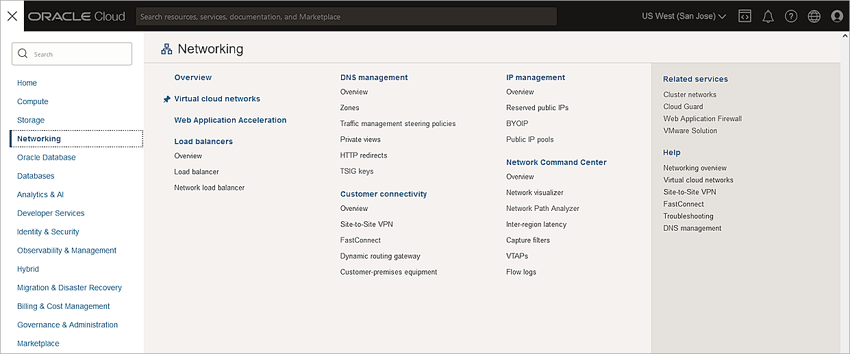Viewport: 850px width, 354px height.
Task: Open the help question mark icon
Action: pos(791,16)
